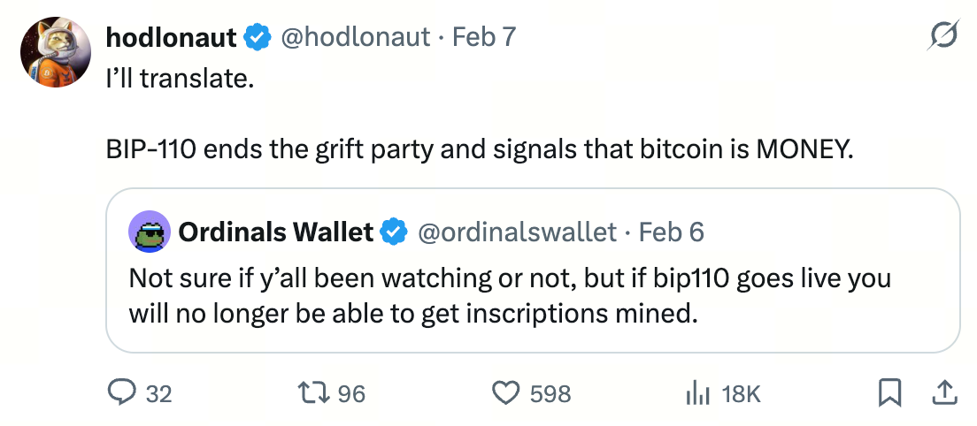Click the BIP-110 grift party tweet text
This screenshot has width=977, height=426.
point(480,148)
